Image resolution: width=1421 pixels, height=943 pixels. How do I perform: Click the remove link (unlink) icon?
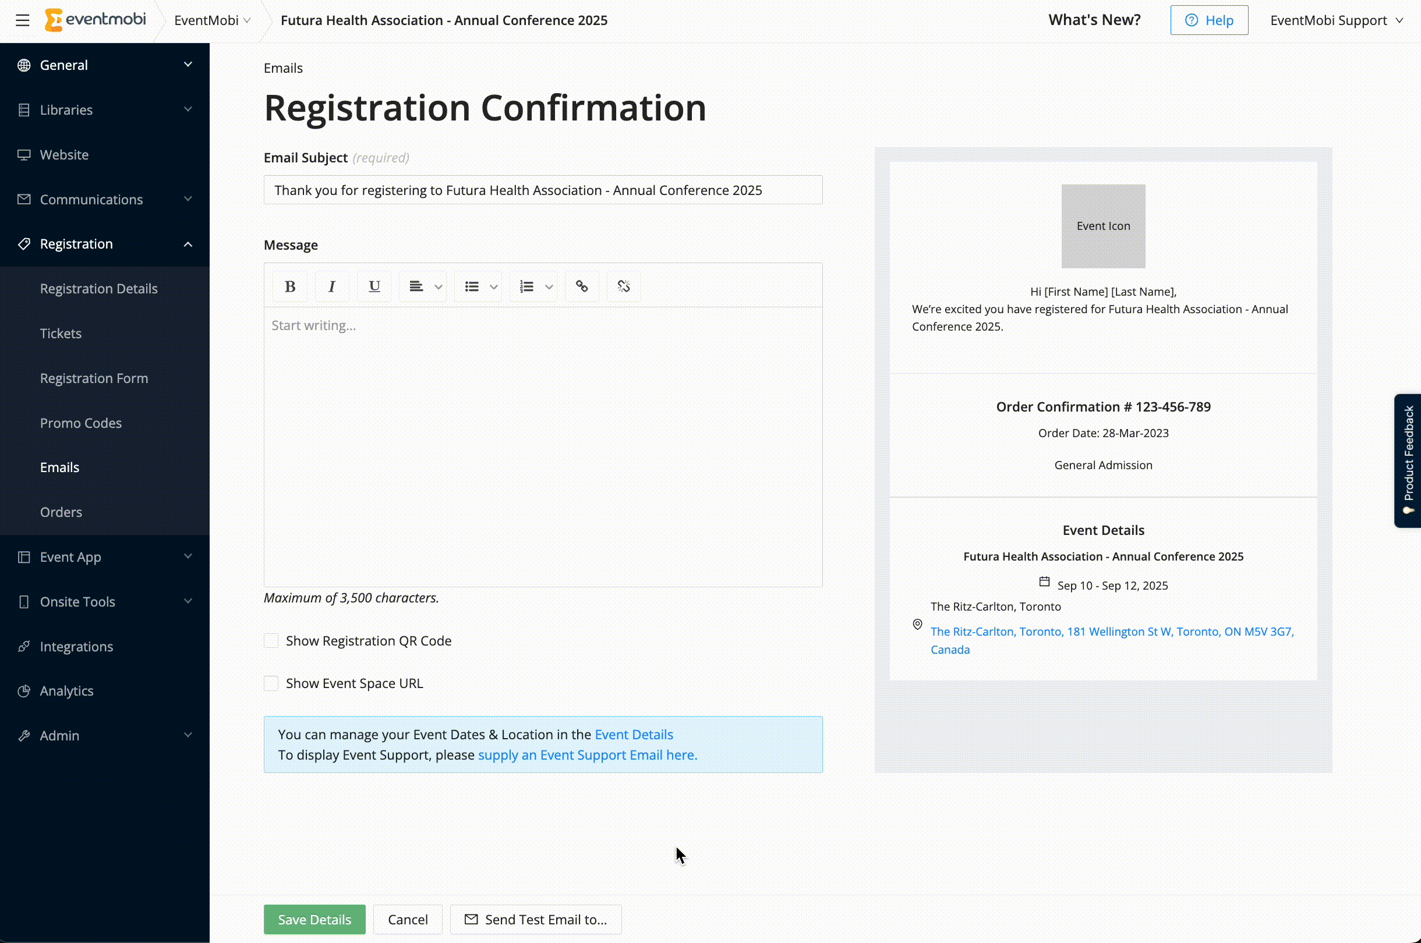point(623,286)
